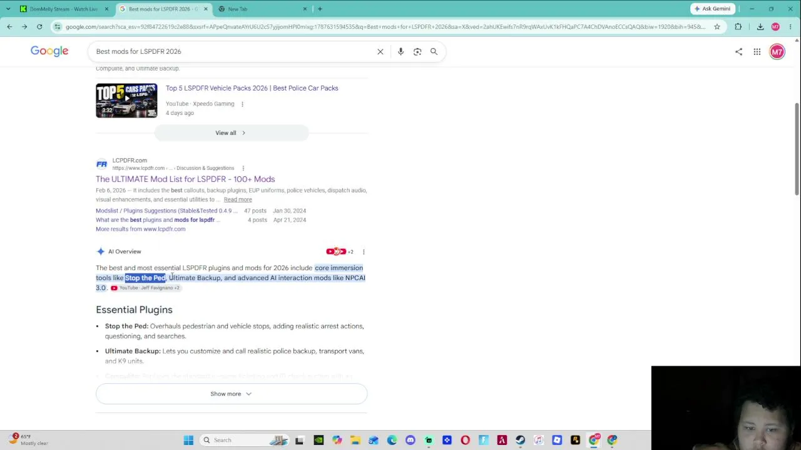This screenshot has width=801, height=450.
Task: Open more options for the LCPDFR.com result
Action: pyautogui.click(x=243, y=168)
